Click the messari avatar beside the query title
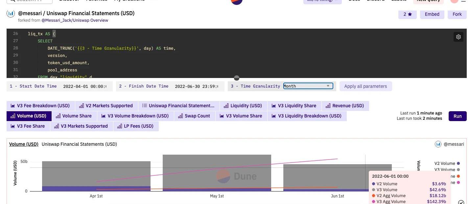The height and width of the screenshot is (204, 472). [11, 13]
